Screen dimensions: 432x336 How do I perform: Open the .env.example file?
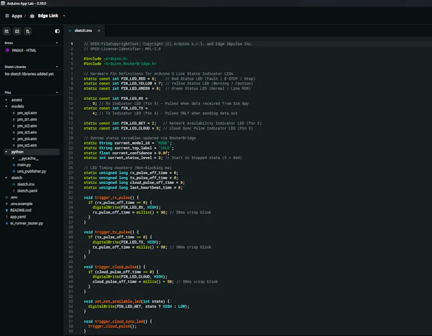point(21,203)
